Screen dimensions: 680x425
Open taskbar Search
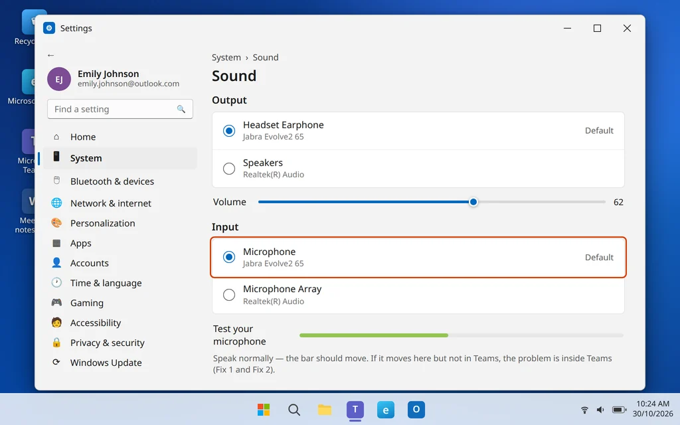point(294,409)
